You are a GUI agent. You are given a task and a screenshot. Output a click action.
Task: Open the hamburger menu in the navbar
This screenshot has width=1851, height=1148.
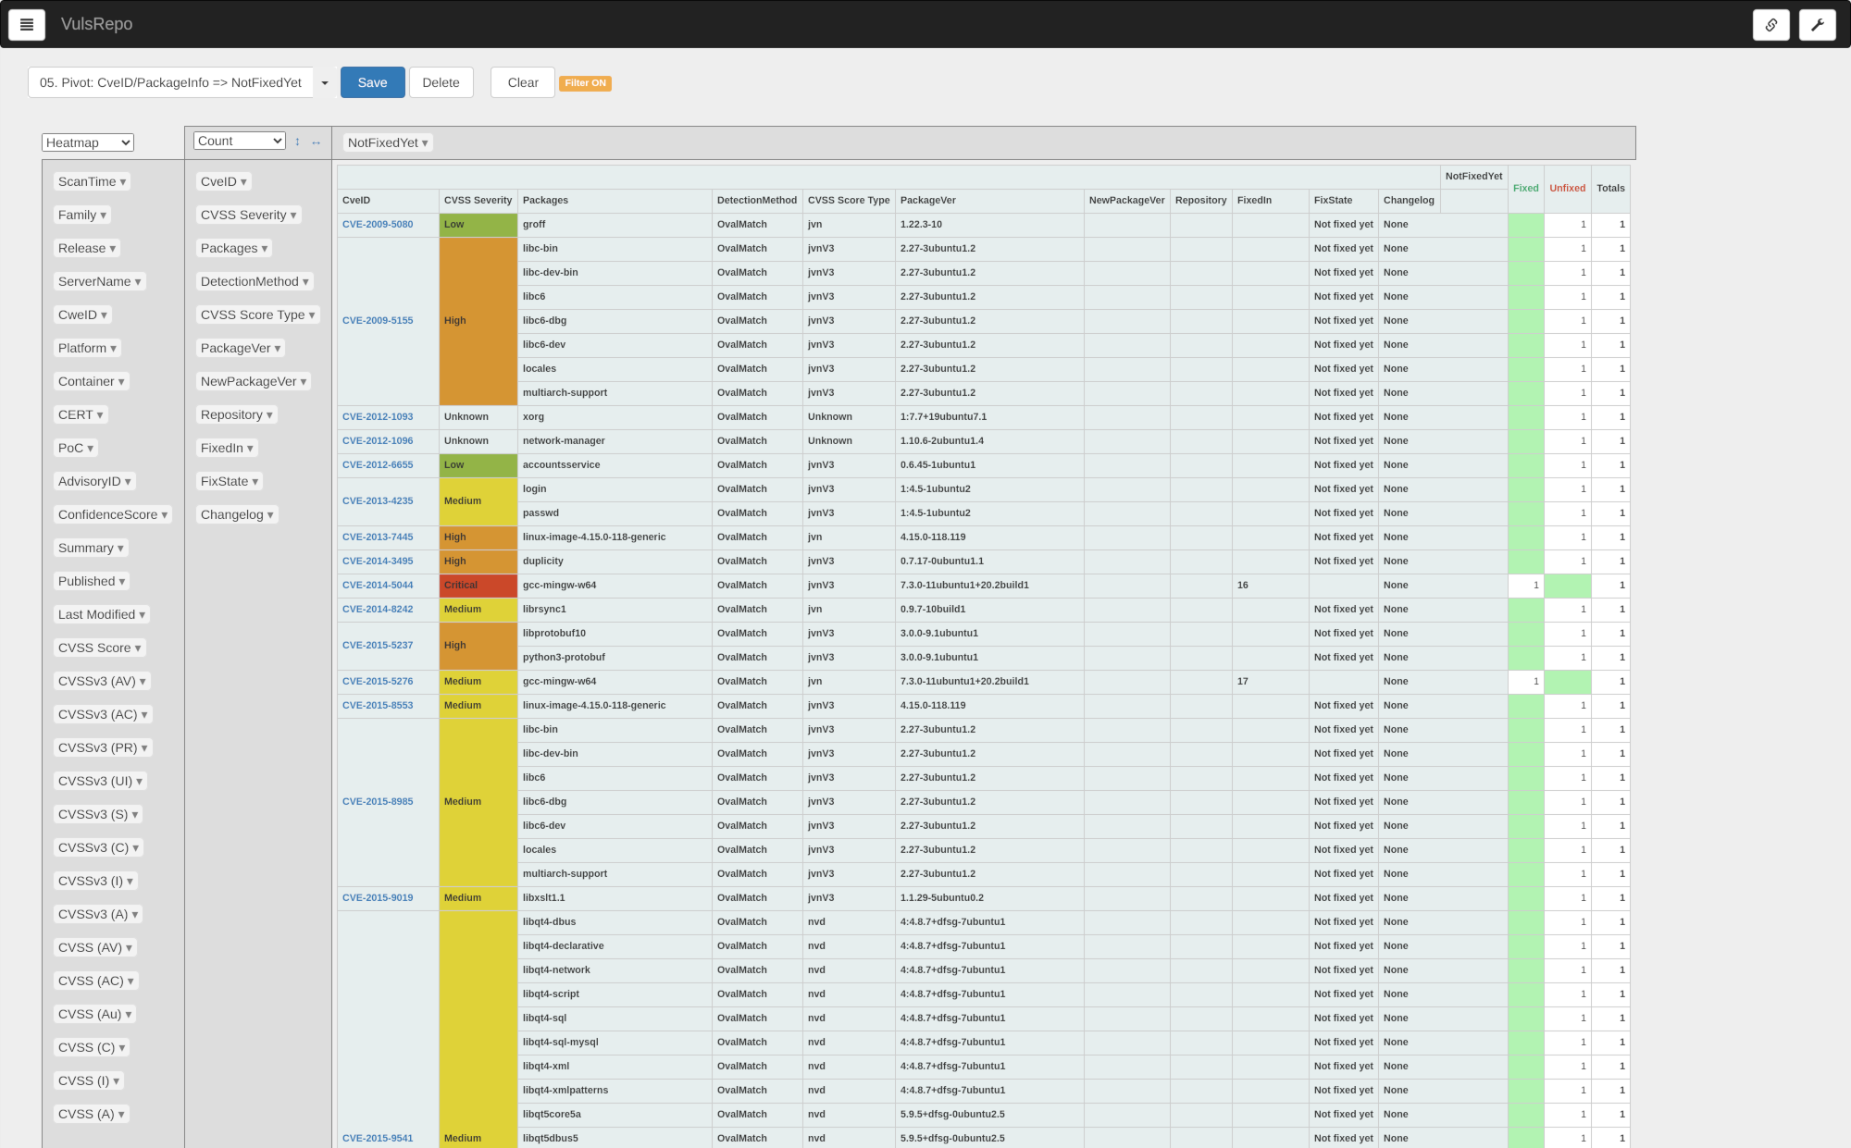click(x=27, y=25)
